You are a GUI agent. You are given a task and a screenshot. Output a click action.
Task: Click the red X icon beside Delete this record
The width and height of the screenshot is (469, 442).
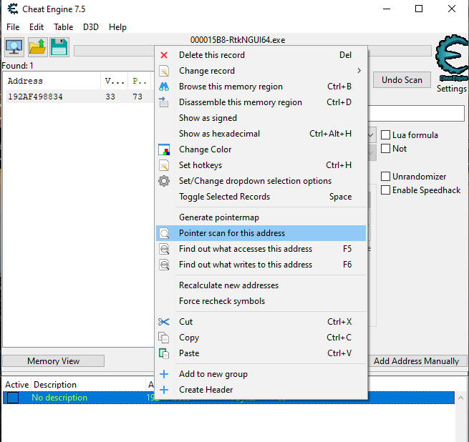click(x=164, y=55)
